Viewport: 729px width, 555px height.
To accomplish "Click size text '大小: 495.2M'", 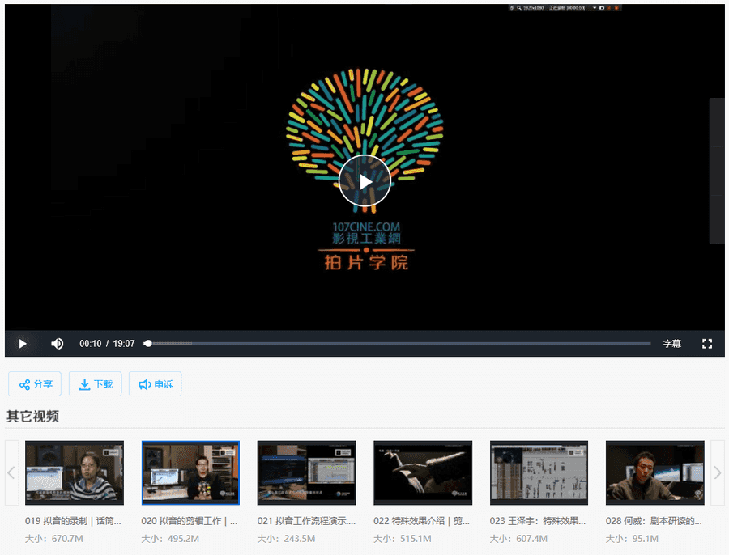I will (170, 539).
